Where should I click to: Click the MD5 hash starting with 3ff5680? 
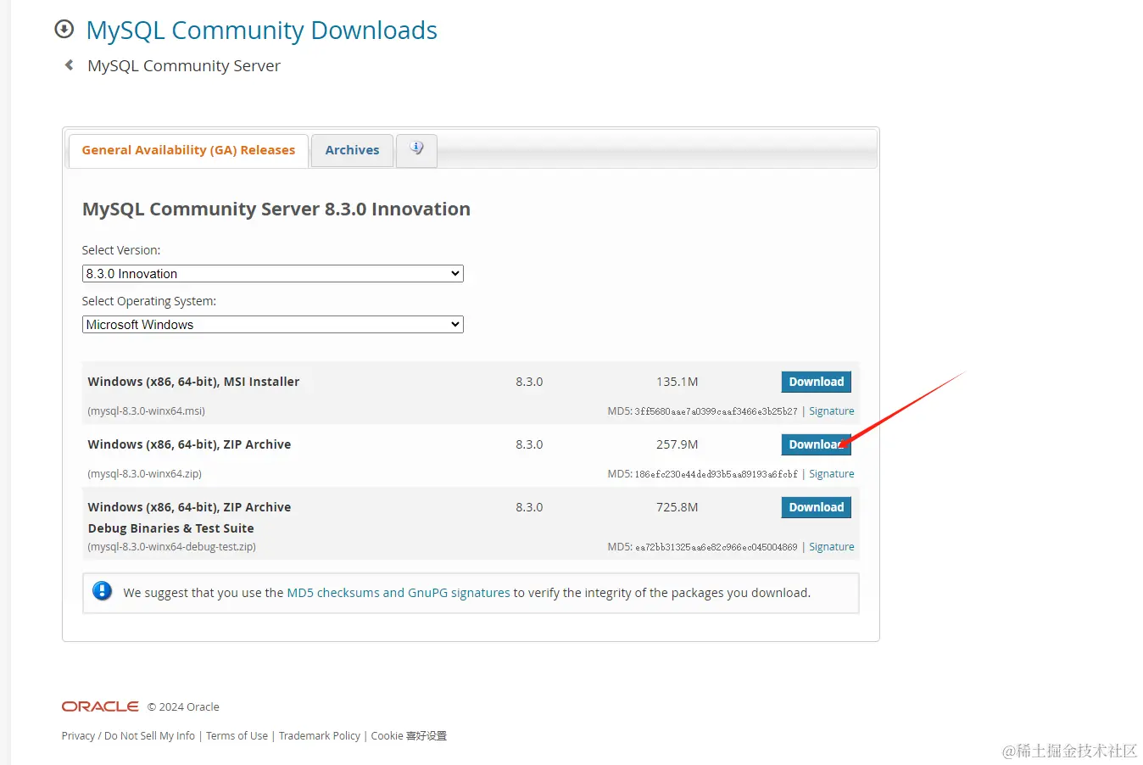point(716,411)
